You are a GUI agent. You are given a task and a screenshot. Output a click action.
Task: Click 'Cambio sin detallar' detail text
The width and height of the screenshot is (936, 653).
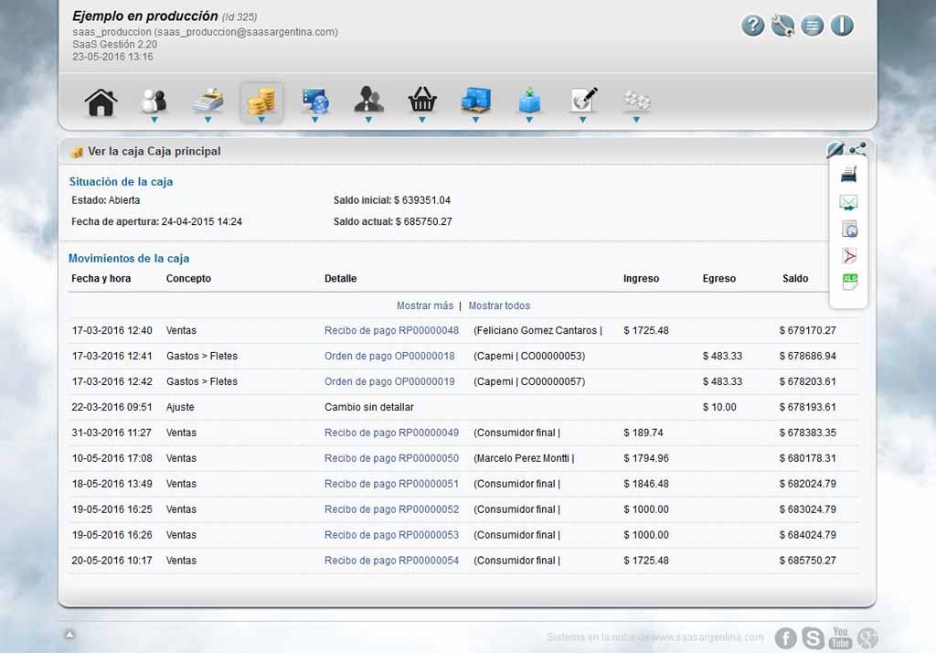[369, 407]
